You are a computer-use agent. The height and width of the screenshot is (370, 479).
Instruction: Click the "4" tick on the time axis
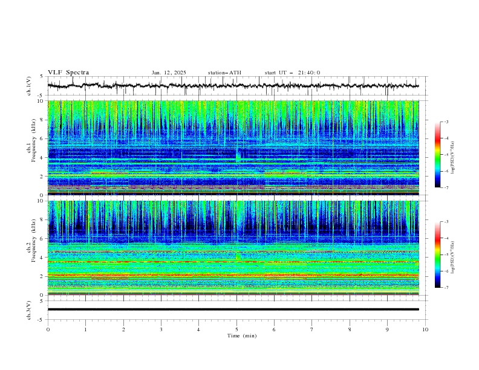[x=198, y=329]
